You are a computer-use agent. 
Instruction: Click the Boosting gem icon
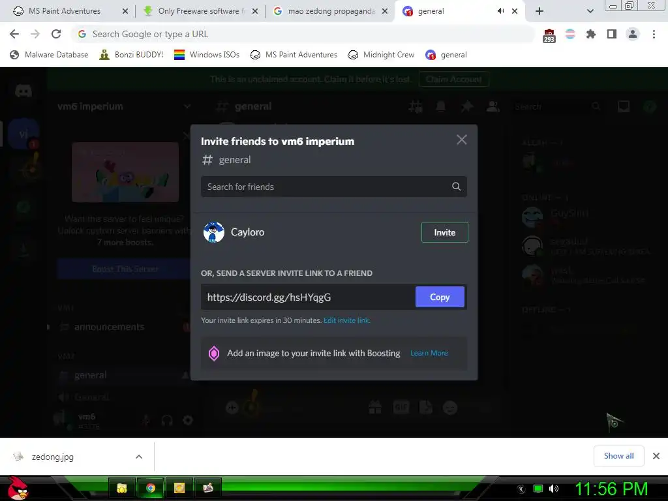[x=214, y=353]
